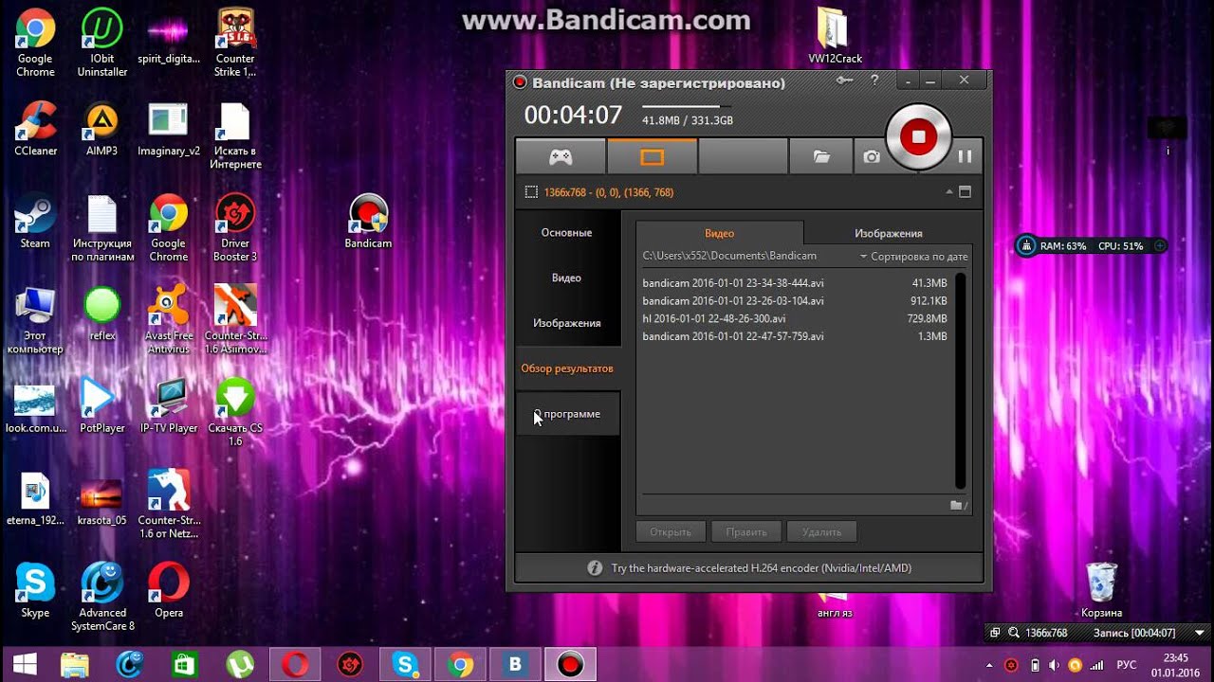Click the RAM CPU widget icon

1026,246
